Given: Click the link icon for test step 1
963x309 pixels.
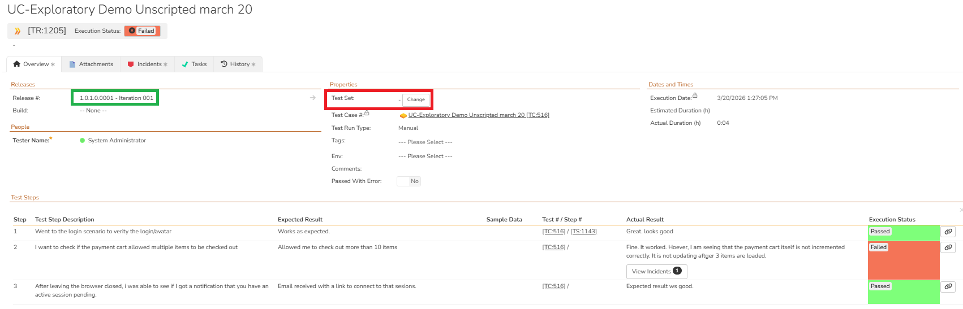Looking at the screenshot, I should (948, 232).
